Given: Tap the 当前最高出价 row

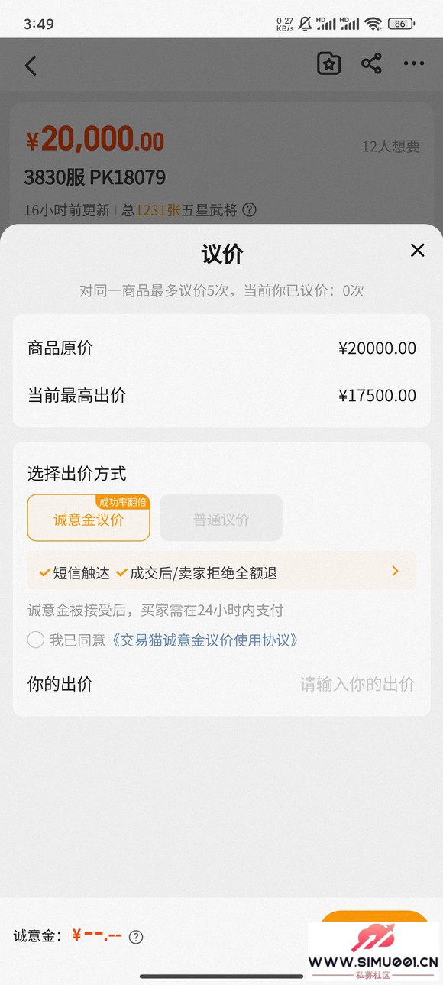Looking at the screenshot, I should [x=221, y=396].
